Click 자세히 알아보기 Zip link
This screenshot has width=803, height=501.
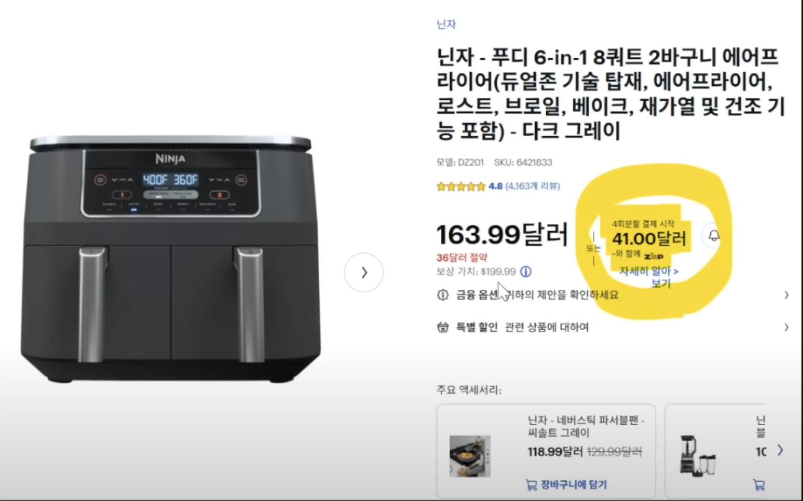tap(649, 277)
